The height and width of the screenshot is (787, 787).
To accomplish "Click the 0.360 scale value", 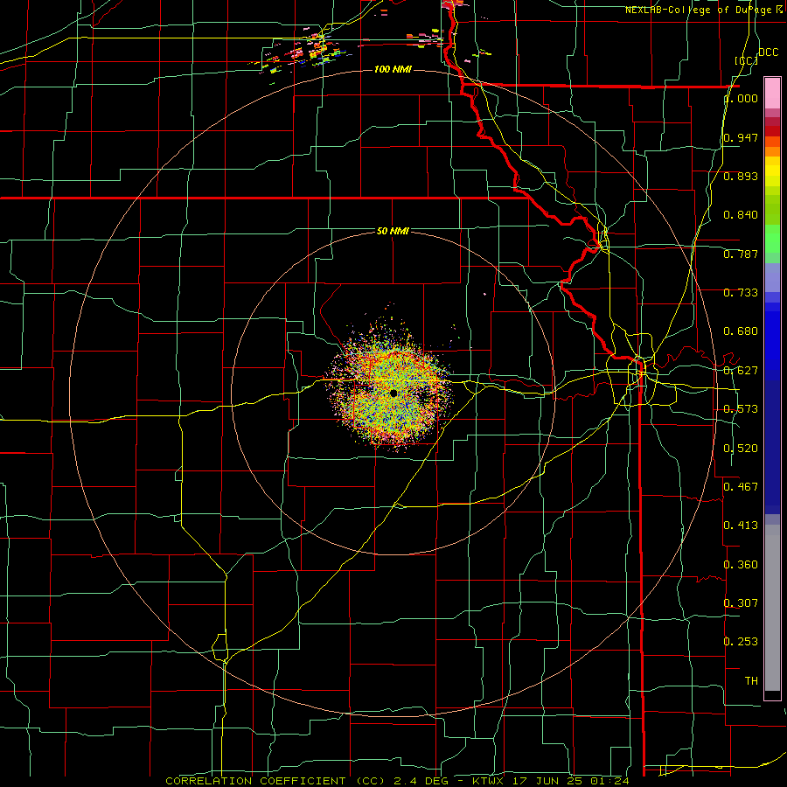I will [x=741, y=565].
